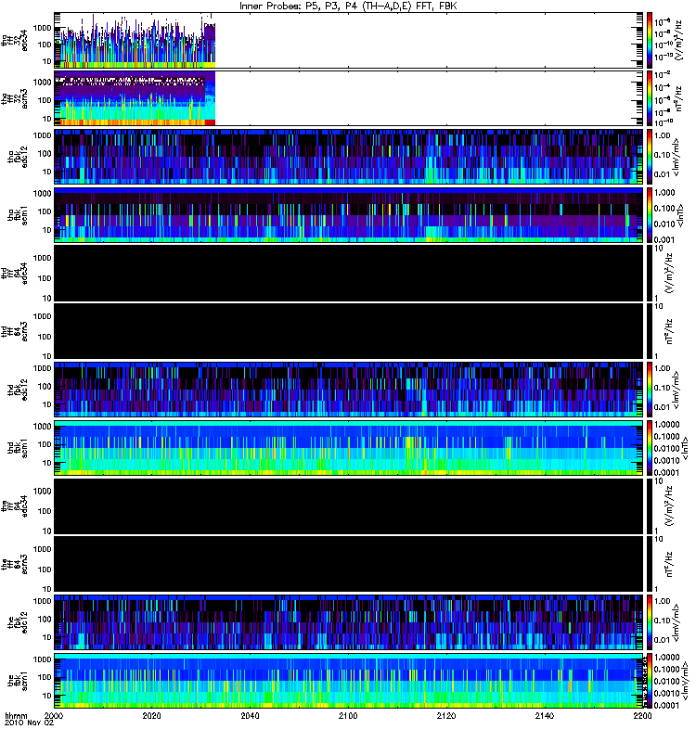Screen dimensions: 696x742
Task: Open the tha fbk scm1 spectrogram panel
Action: (348, 215)
